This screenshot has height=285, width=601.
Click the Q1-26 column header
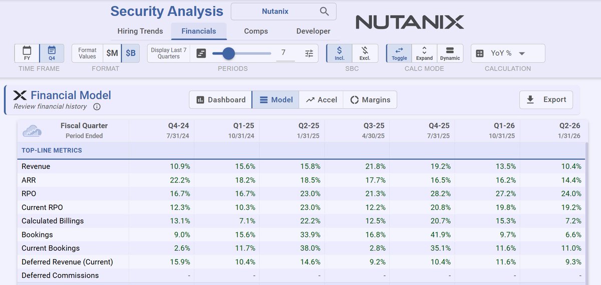487,130
